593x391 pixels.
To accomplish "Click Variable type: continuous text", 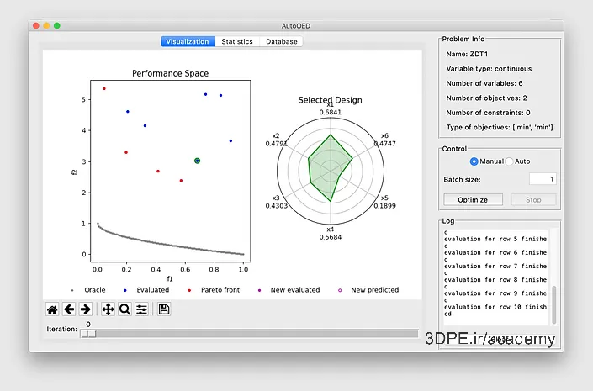I will point(489,69).
